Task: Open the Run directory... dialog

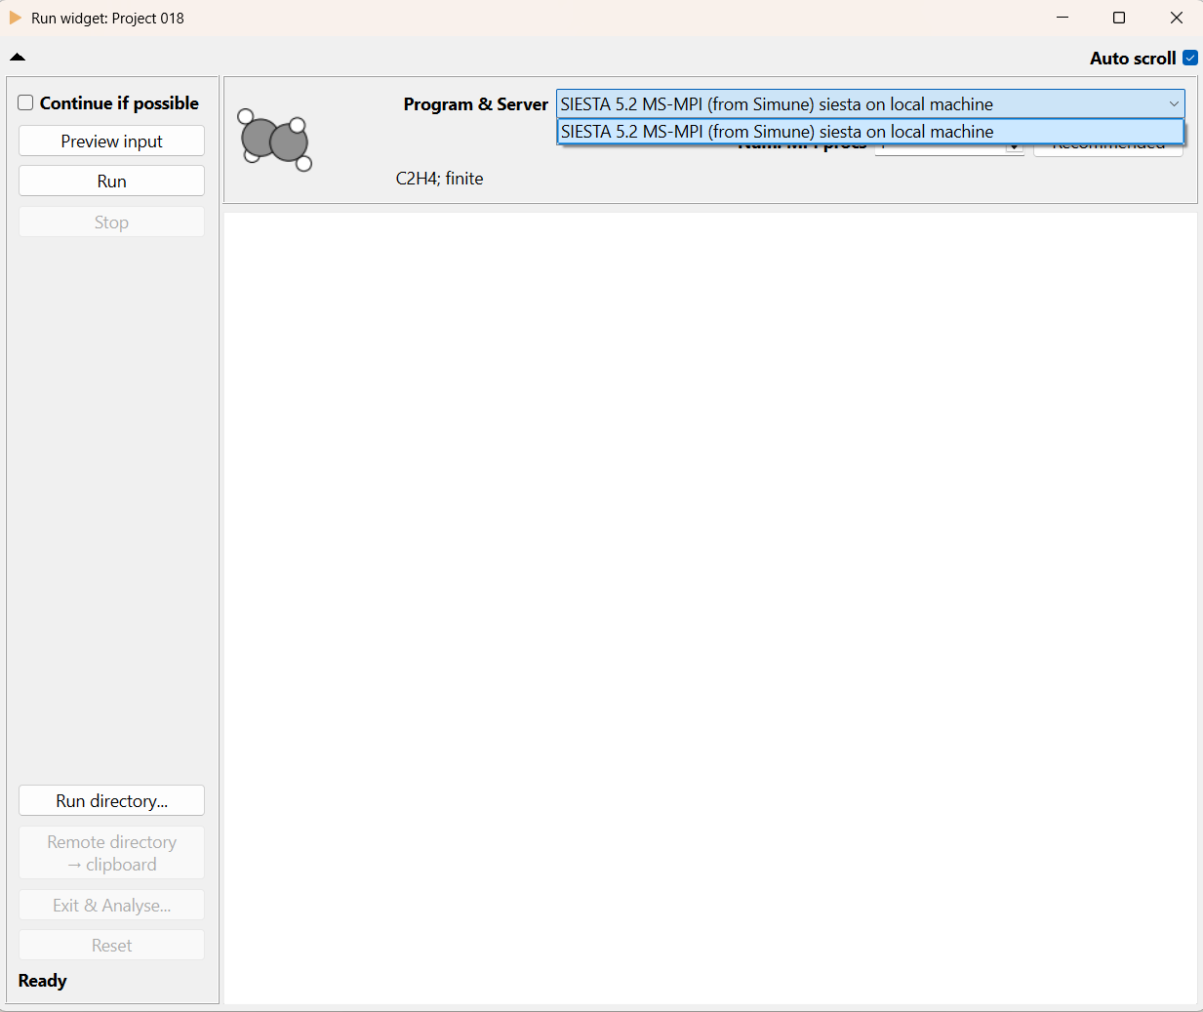Action: click(111, 800)
